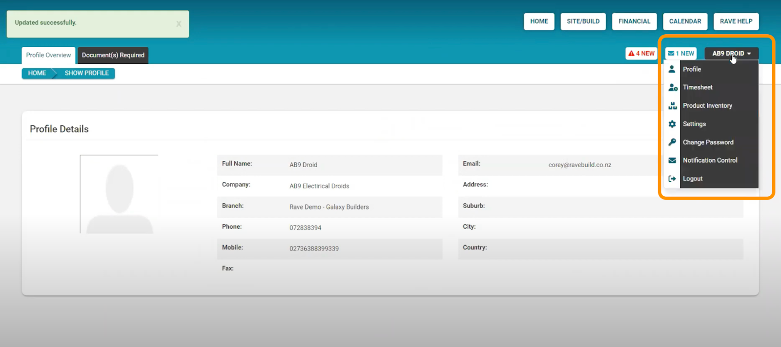Open the CALENDAR page
Viewport: 781px width, 347px height.
pos(685,21)
